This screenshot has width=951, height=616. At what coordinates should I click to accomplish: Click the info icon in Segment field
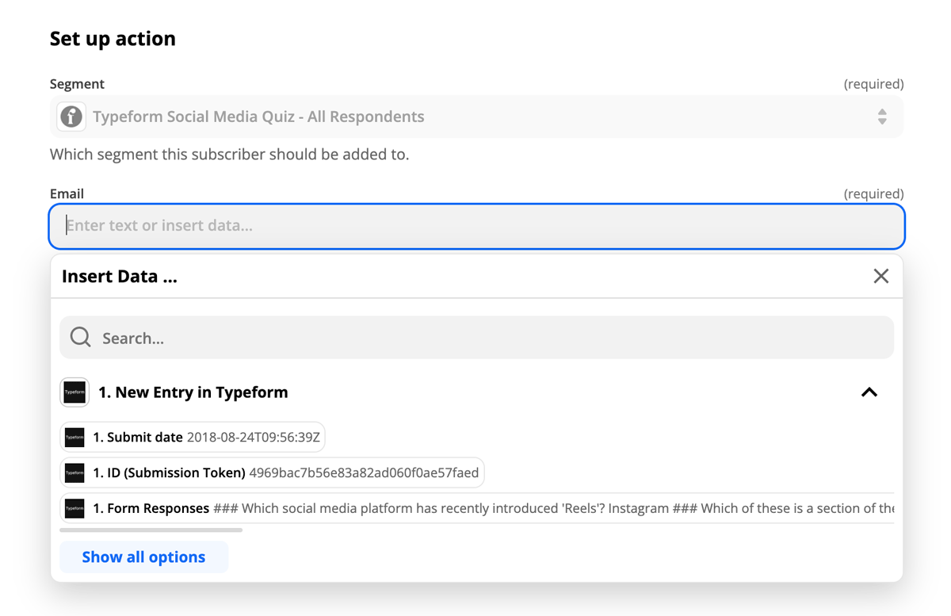[71, 117]
